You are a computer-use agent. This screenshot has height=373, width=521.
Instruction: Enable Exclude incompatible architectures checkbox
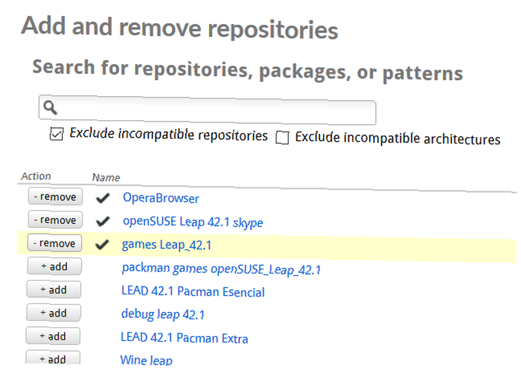click(x=282, y=137)
